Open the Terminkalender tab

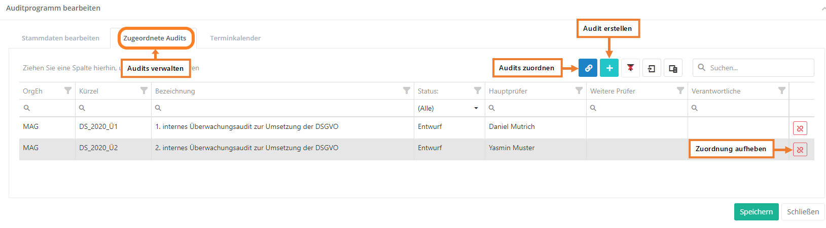pos(235,38)
